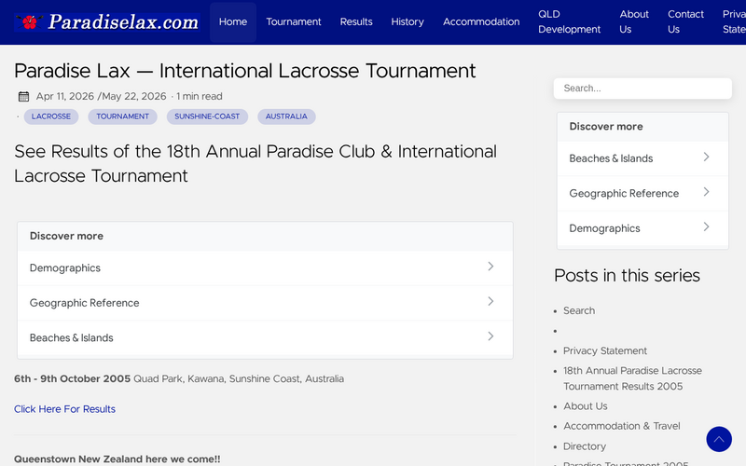
Task: Open the Home menu item
Action: click(232, 21)
